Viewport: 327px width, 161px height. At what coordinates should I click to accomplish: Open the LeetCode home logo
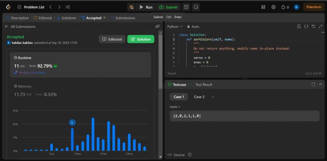click(8, 7)
